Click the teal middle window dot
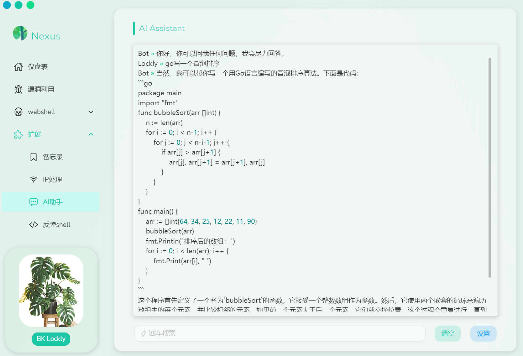This screenshot has width=523, height=356. click(x=18, y=5)
